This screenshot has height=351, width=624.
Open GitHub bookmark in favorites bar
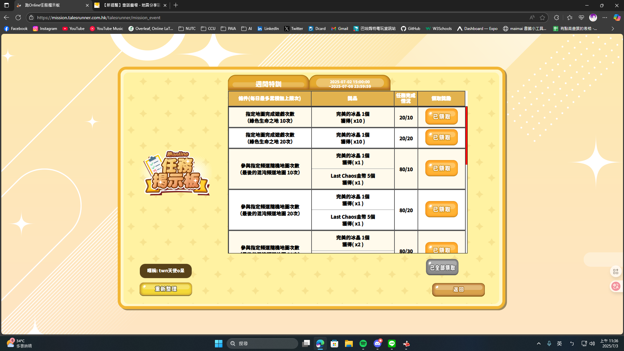click(x=410, y=29)
